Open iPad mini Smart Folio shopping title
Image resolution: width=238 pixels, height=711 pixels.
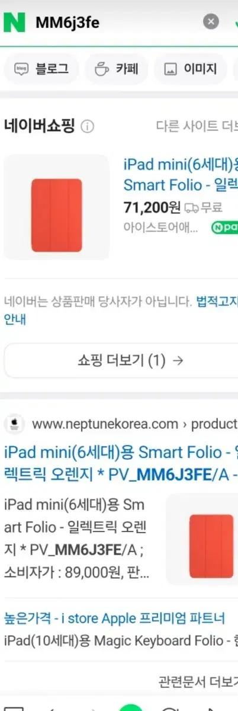181,175
